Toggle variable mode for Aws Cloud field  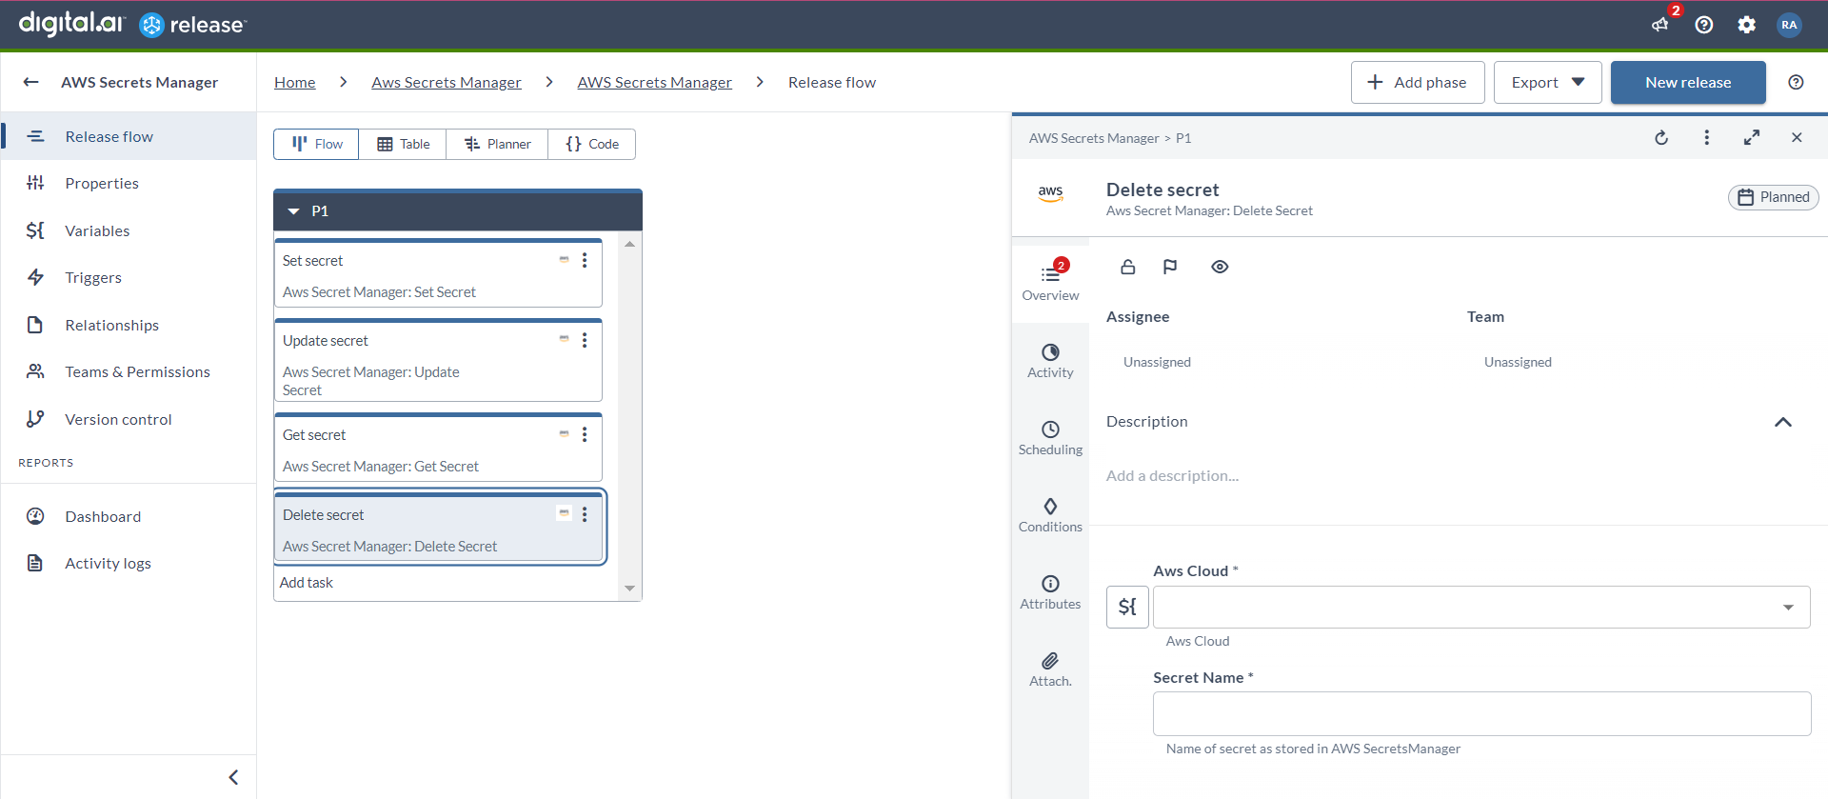coord(1127,607)
